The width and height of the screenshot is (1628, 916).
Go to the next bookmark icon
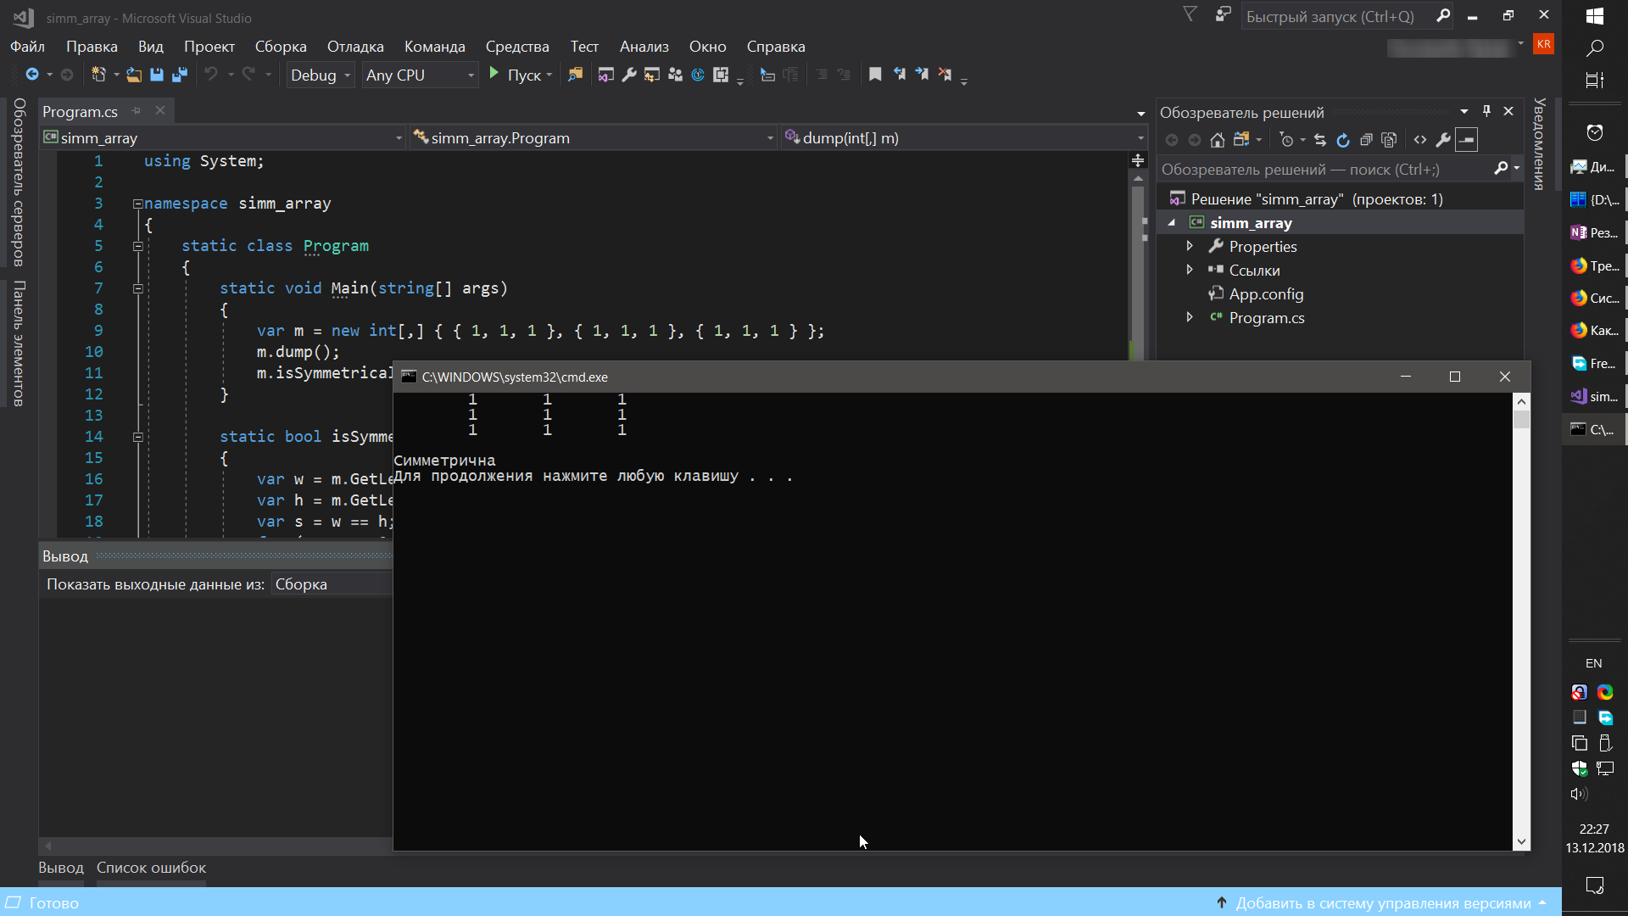922,75
